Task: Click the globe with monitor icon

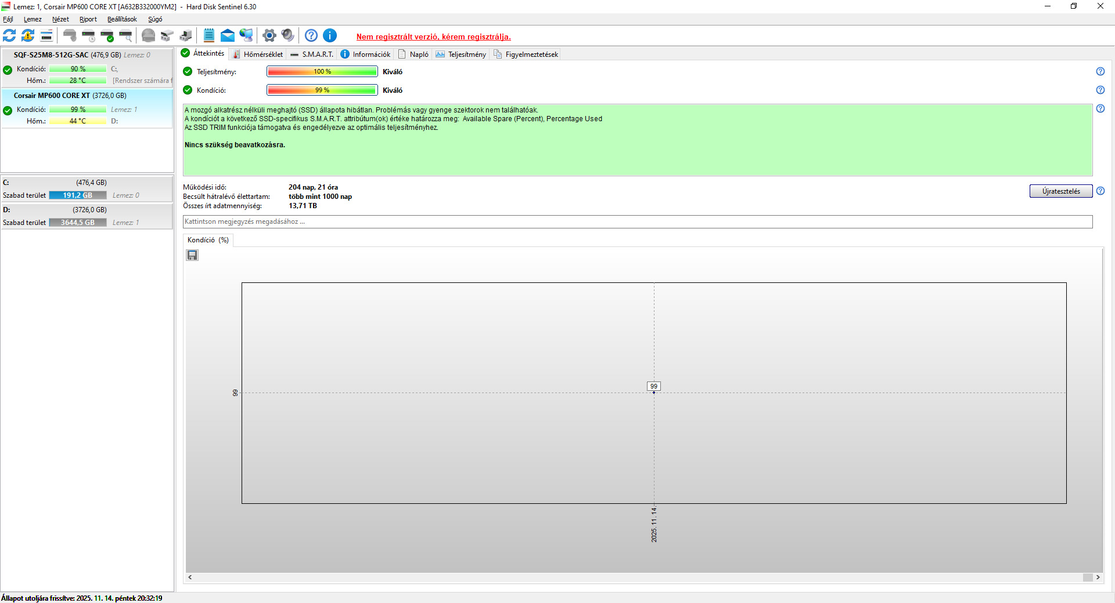Action: point(246,35)
